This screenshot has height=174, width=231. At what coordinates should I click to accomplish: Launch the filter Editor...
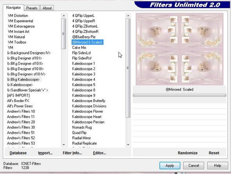pyautogui.click(x=99, y=153)
